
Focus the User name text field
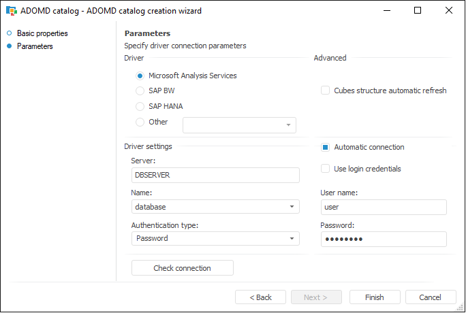(x=383, y=207)
